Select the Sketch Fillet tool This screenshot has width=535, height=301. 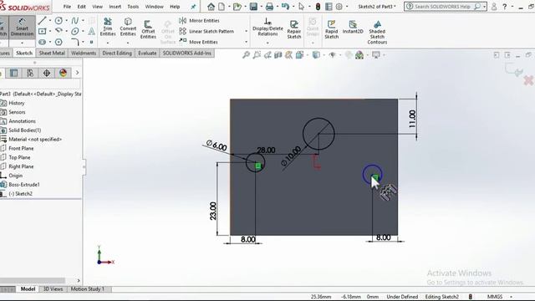[x=75, y=42]
